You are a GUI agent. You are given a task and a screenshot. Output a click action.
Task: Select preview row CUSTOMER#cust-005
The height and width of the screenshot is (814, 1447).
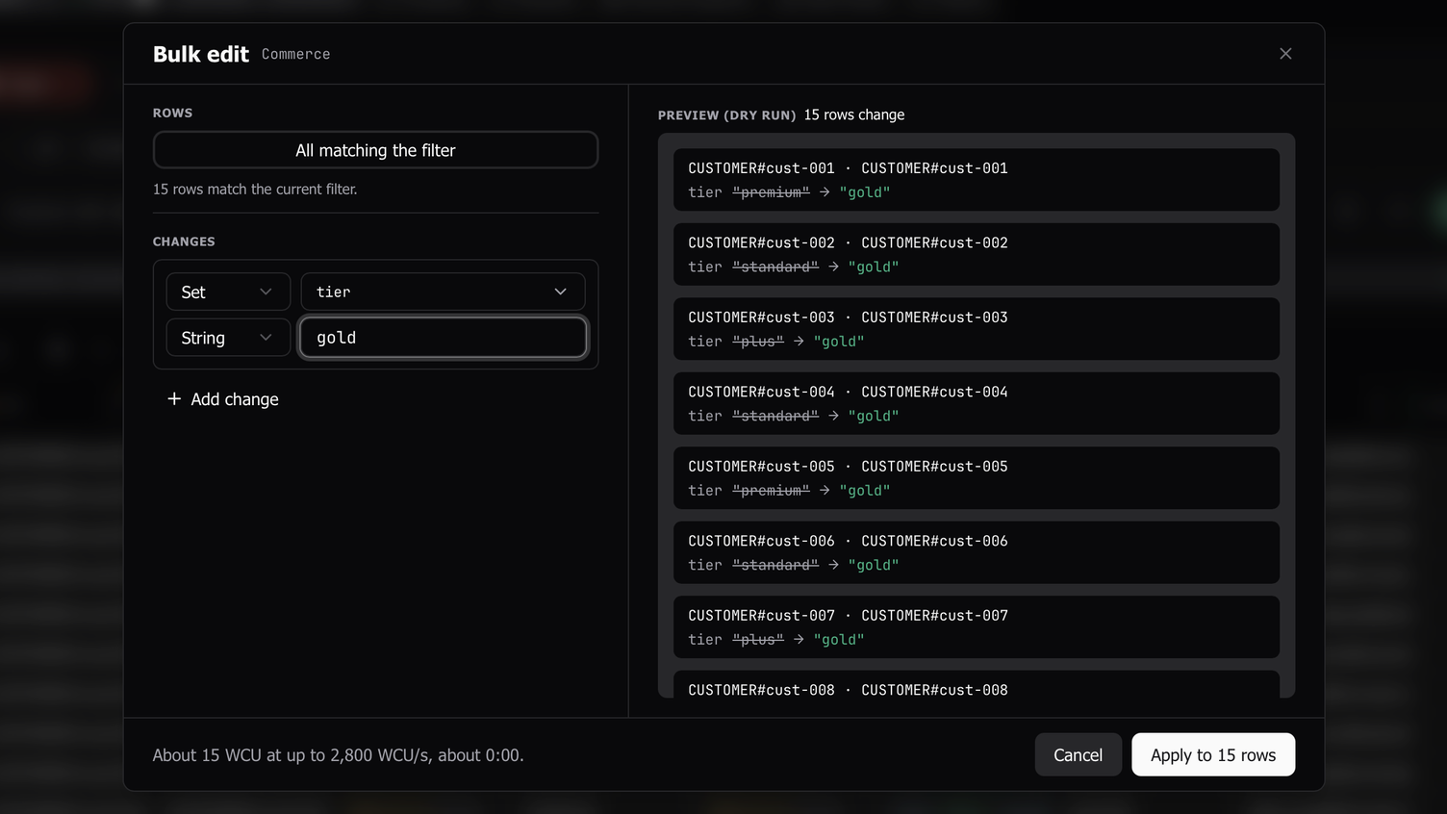tap(977, 478)
